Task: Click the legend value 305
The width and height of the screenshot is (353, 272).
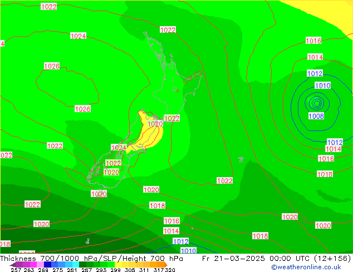Action: tap(130, 270)
